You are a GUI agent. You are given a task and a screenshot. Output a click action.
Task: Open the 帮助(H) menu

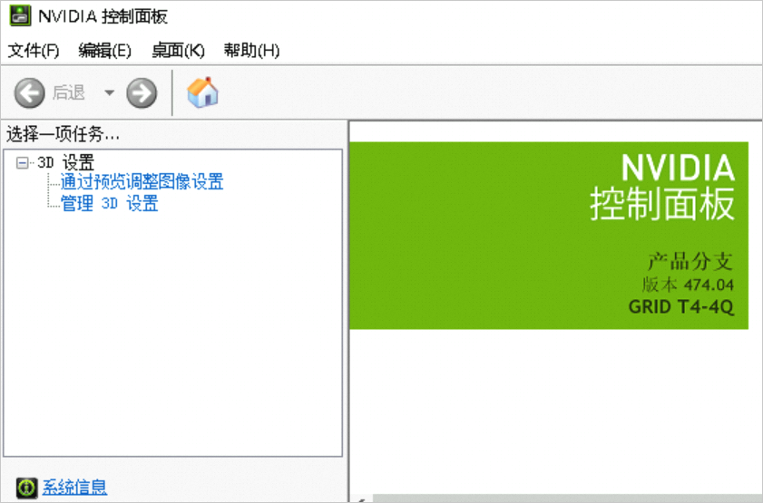[251, 50]
